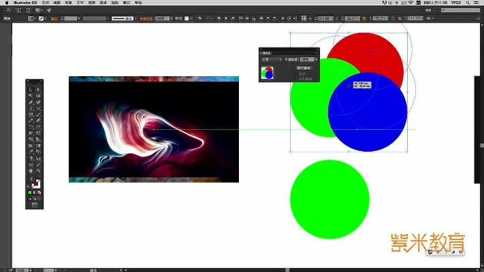The image size is (484, 272).
Task: Select the Symbol Sprayer tool
Action: (31, 158)
